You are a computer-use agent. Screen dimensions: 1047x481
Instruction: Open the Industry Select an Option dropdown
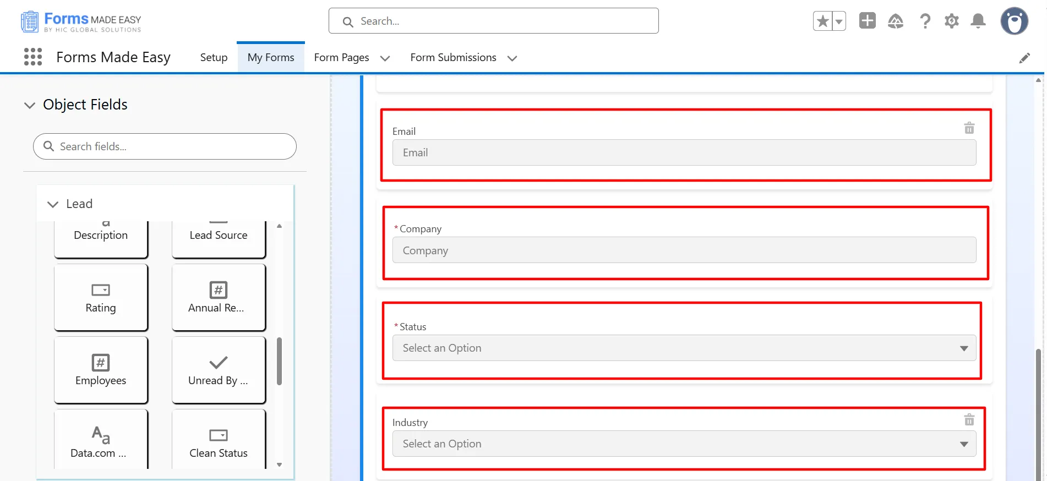point(684,444)
